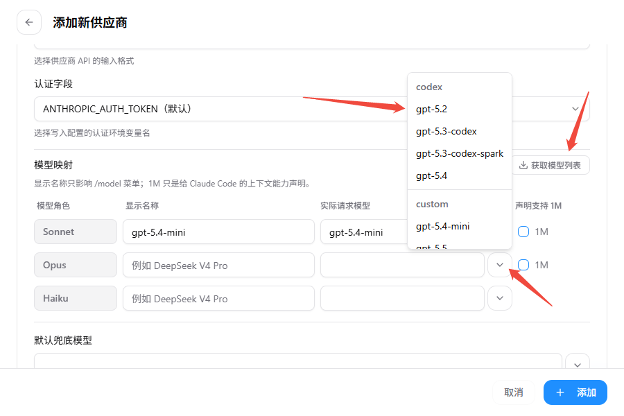This screenshot has width=624, height=416.
Task: Edit the Sonnet display name field
Action: (218, 232)
